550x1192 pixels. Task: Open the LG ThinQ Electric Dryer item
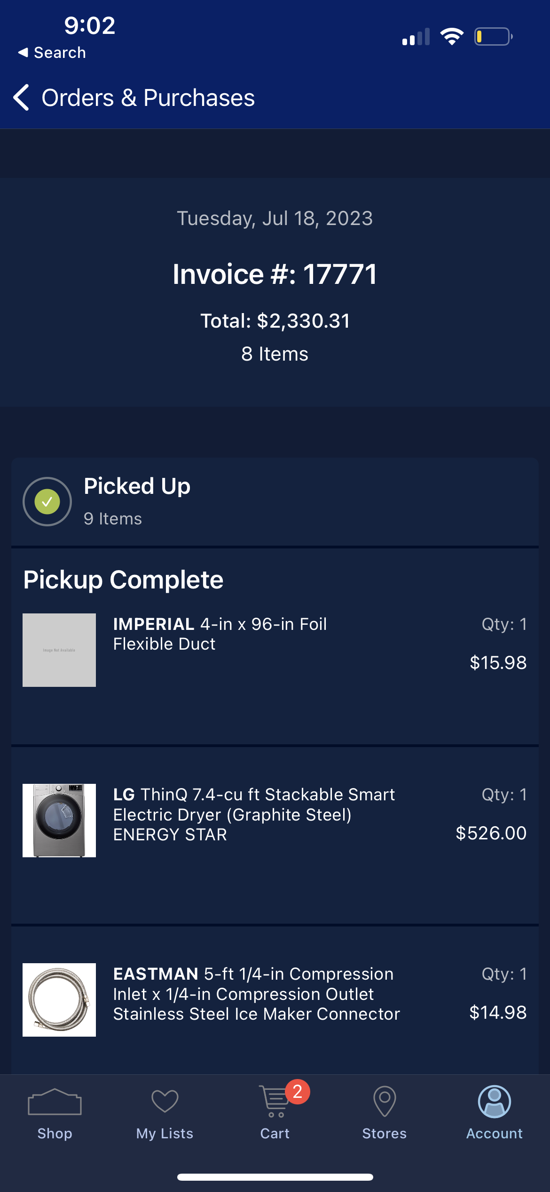click(254, 814)
